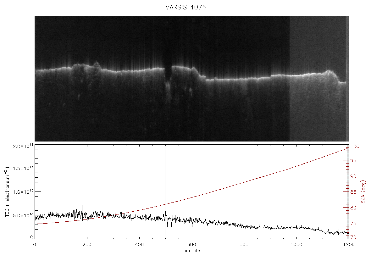Click the TEC y-axis label
This screenshot has height=261, width=371.
click(7, 192)
